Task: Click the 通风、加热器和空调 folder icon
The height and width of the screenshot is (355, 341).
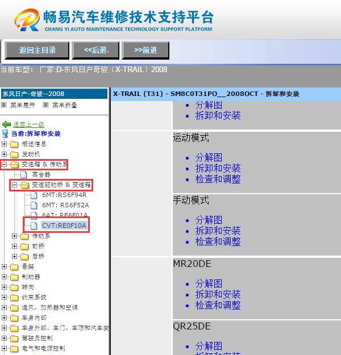Action: tap(14, 308)
